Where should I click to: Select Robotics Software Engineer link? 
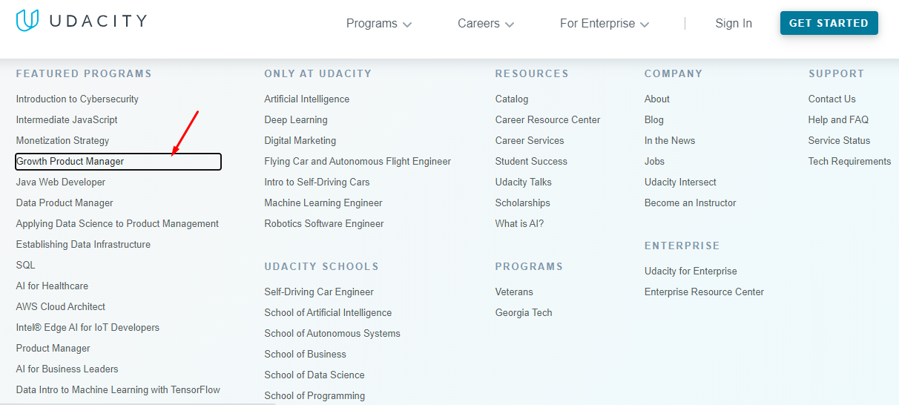click(x=324, y=224)
